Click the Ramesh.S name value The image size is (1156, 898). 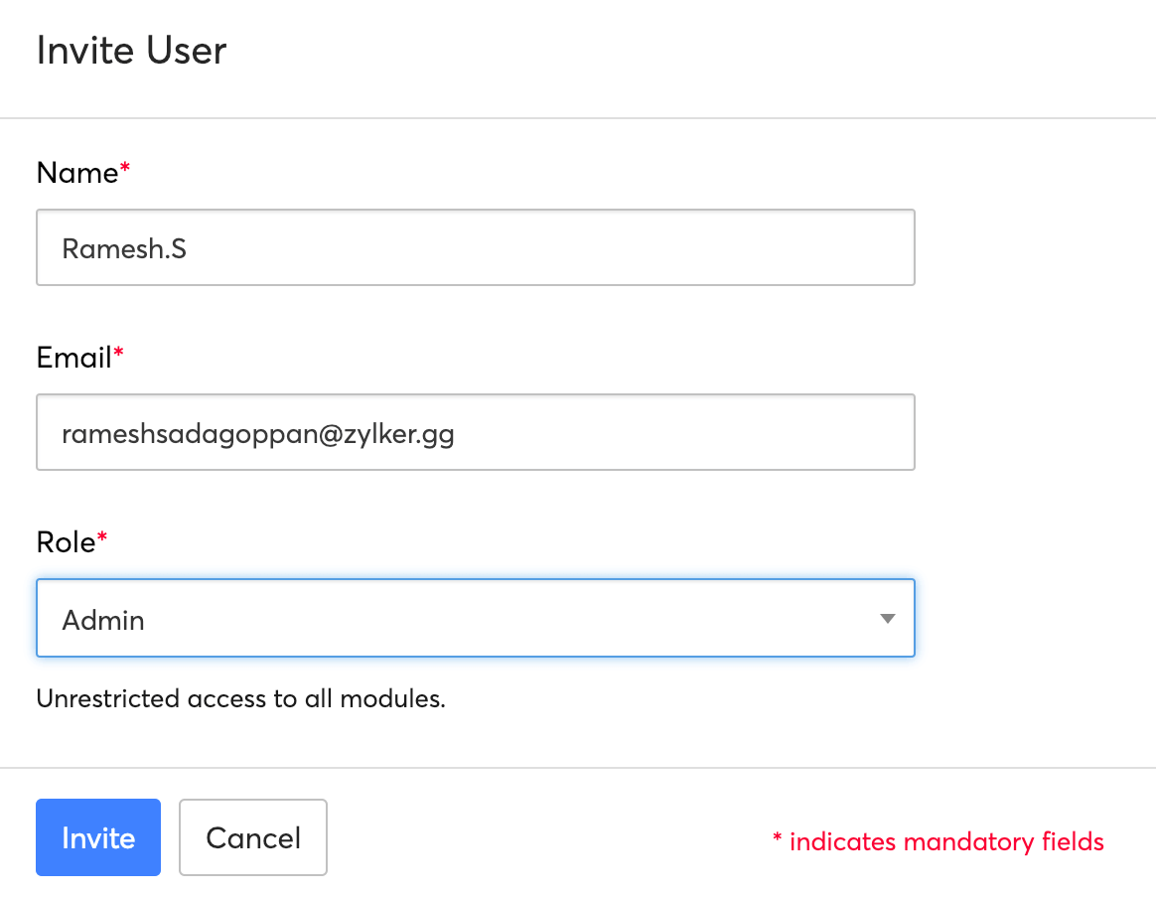tap(124, 247)
